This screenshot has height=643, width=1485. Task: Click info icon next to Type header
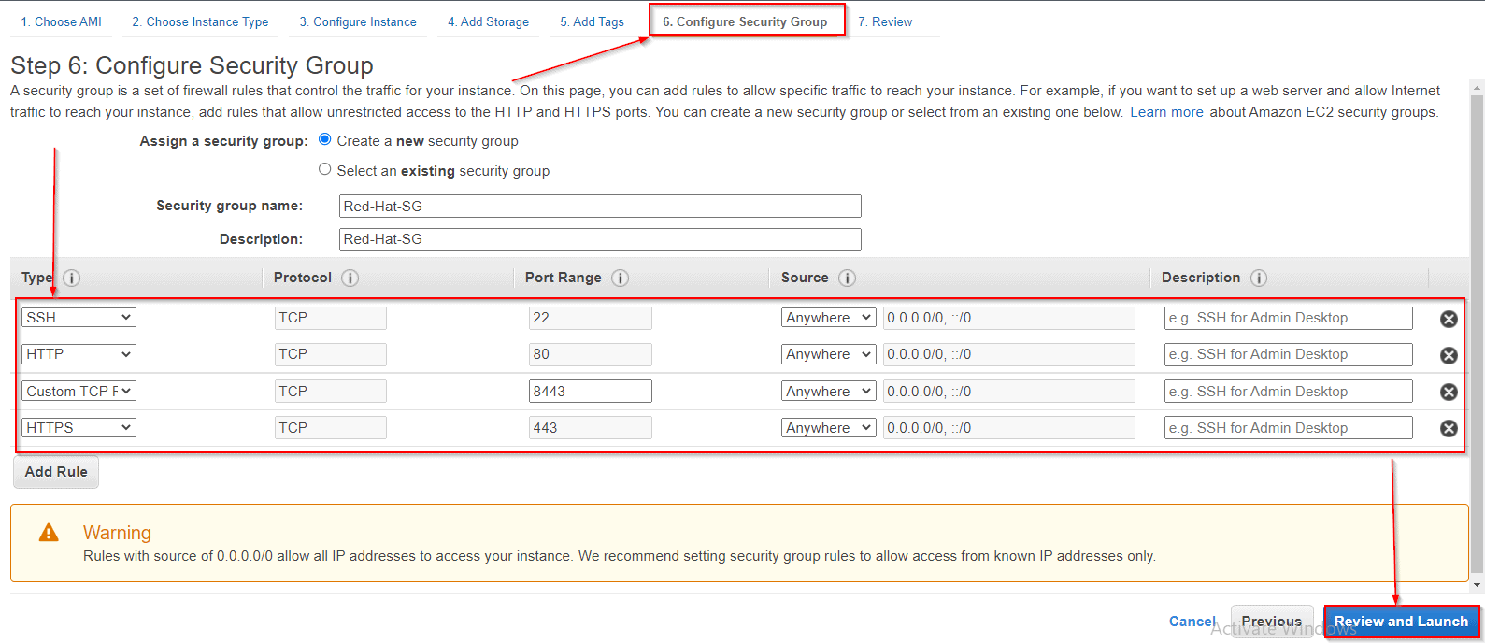[71, 279]
